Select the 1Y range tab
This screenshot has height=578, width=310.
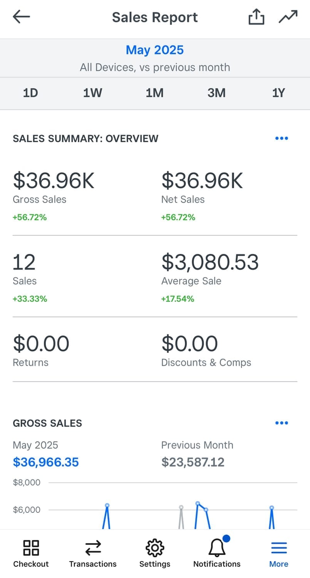(x=278, y=93)
